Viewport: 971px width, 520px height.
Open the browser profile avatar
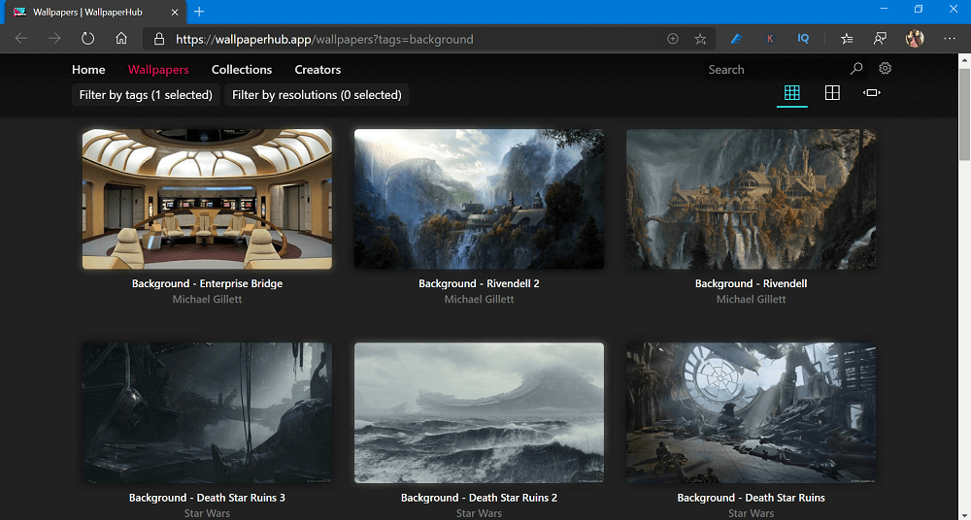pyautogui.click(x=915, y=39)
